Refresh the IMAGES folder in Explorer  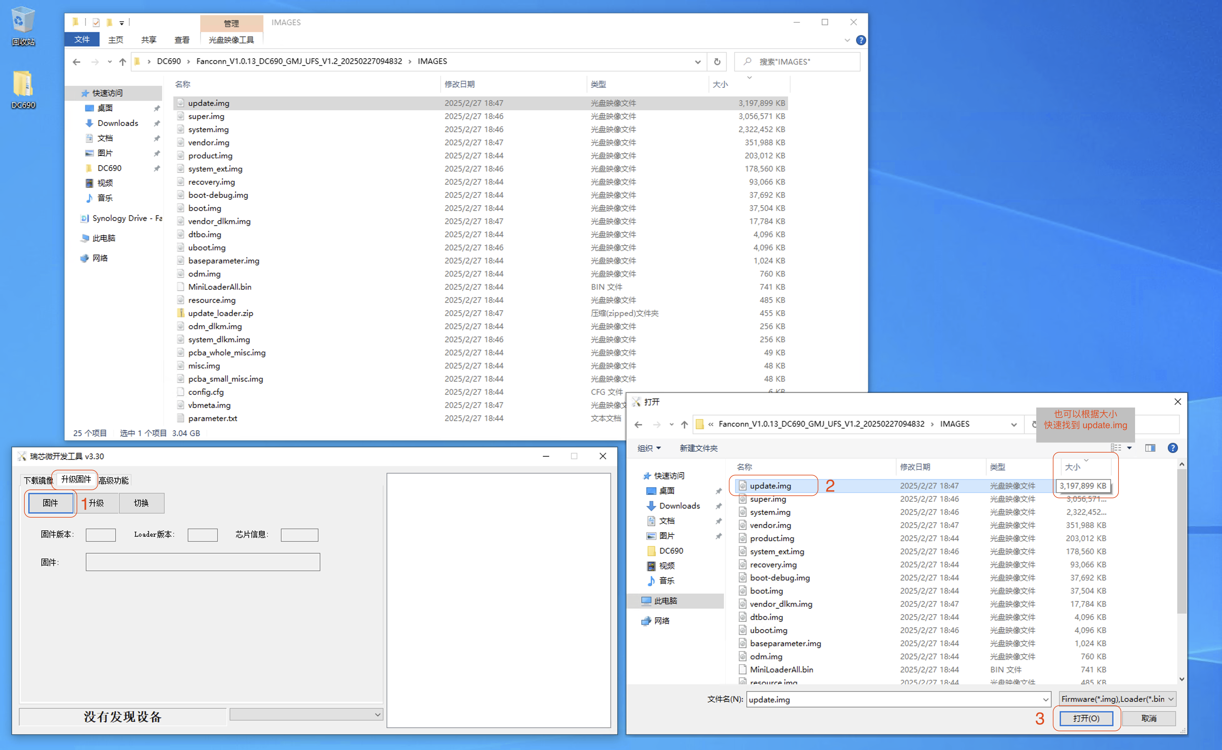[x=717, y=62]
